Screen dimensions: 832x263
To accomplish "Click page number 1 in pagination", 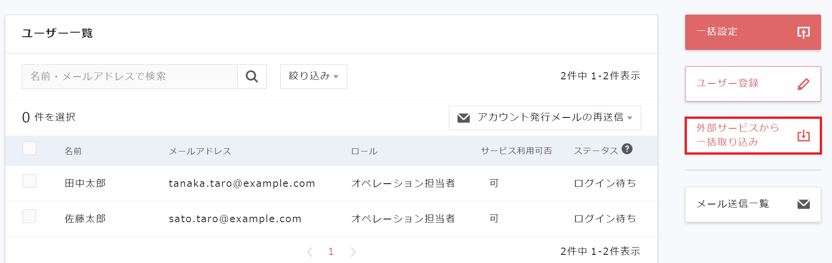I will (x=331, y=252).
